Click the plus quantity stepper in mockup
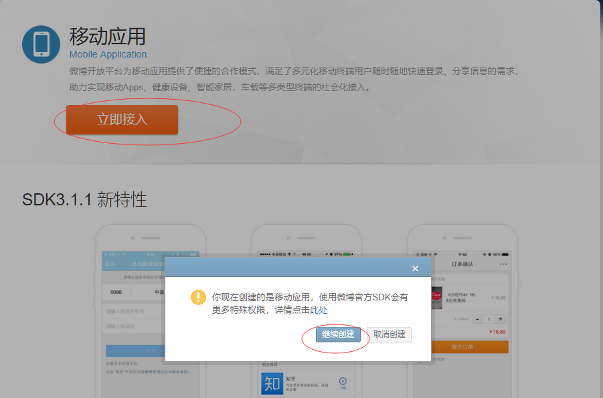This screenshot has height=398, width=603. pyautogui.click(x=501, y=319)
